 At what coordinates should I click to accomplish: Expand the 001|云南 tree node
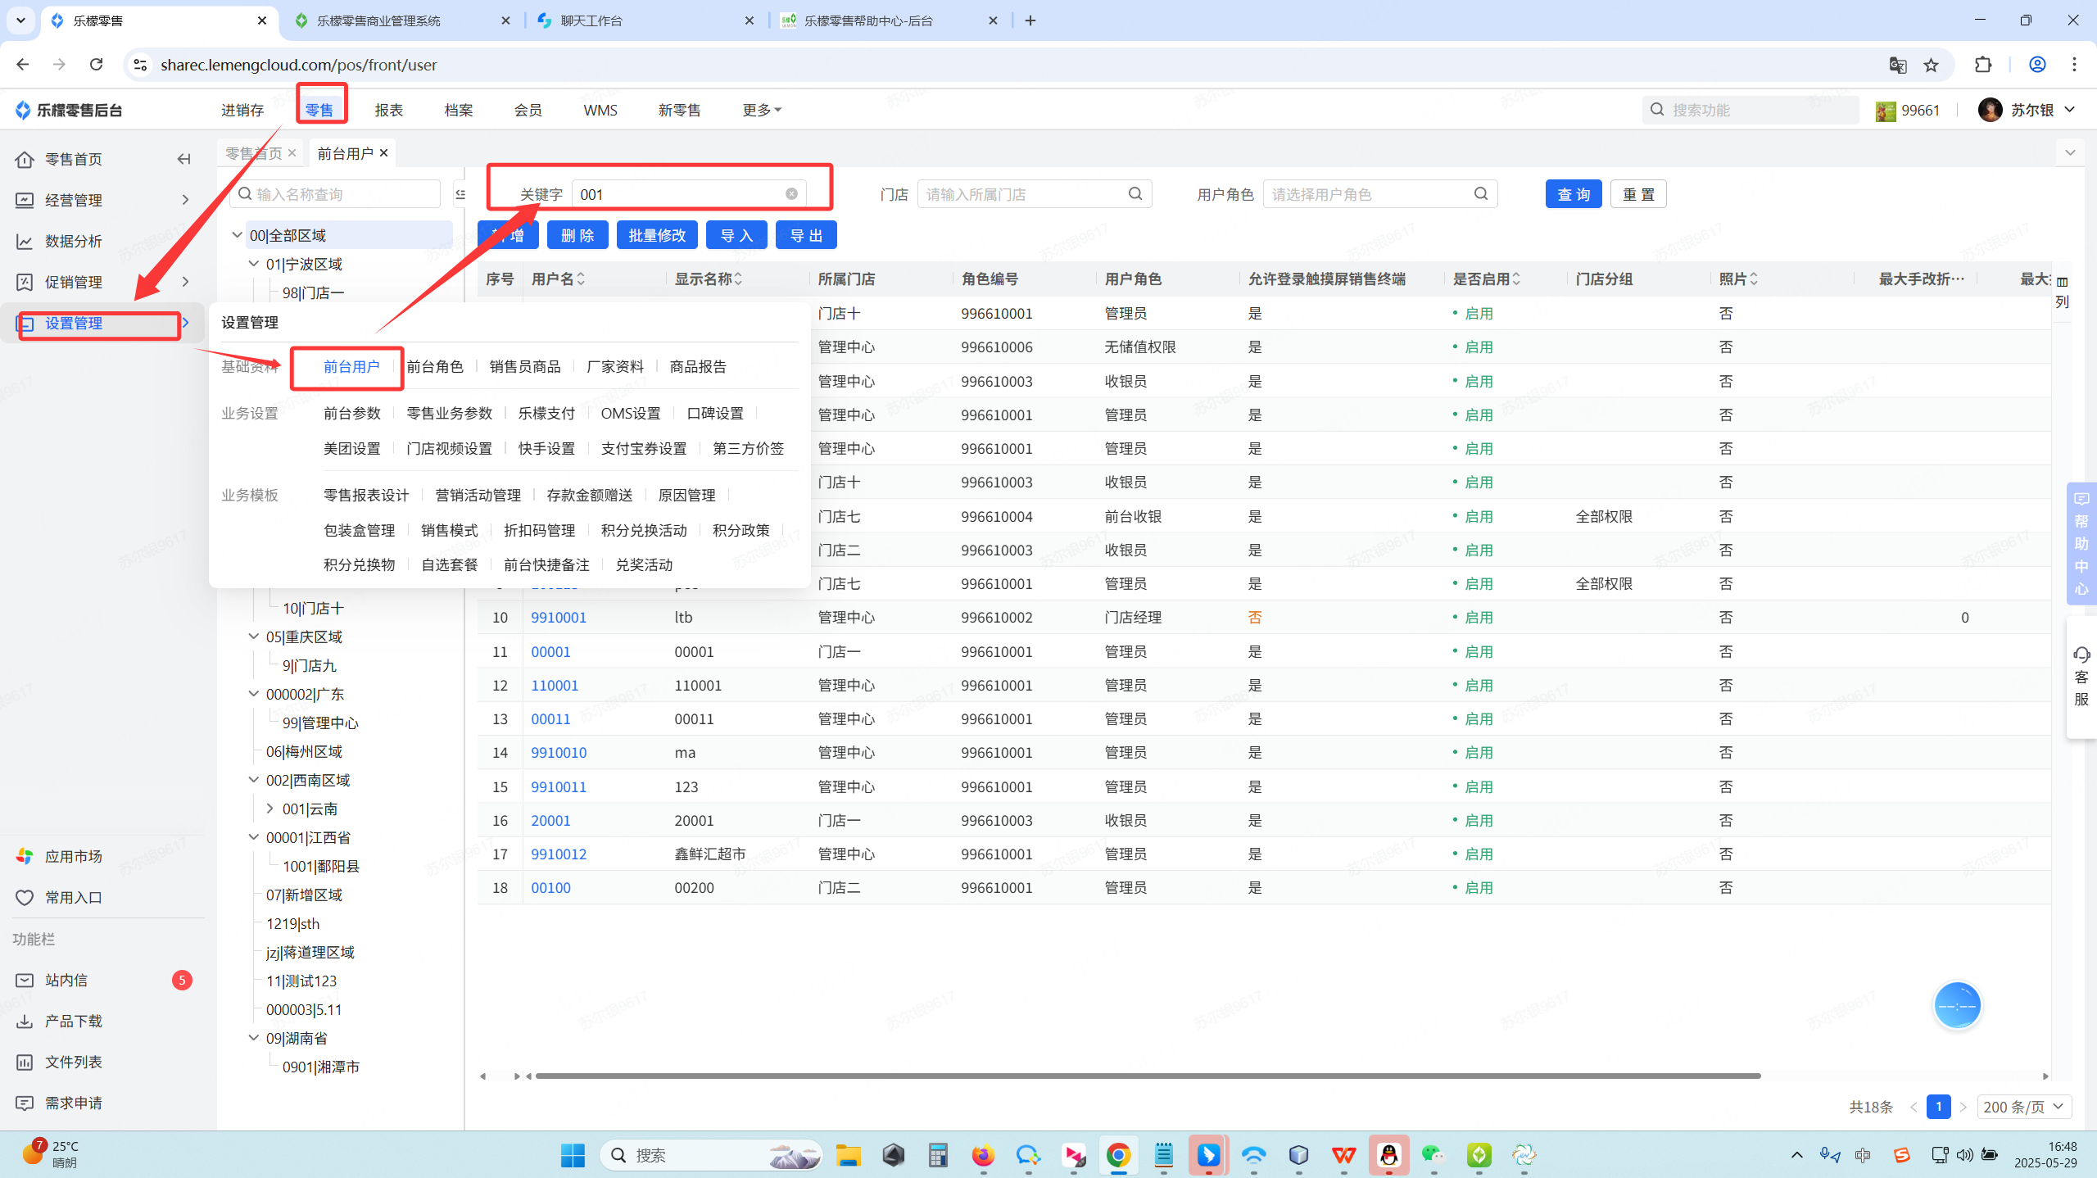click(x=270, y=809)
